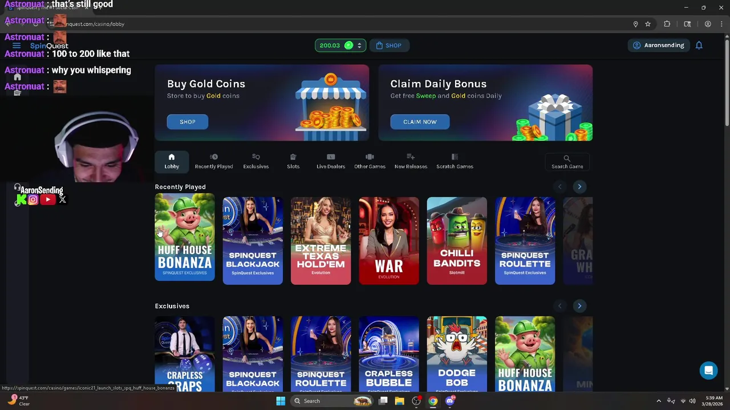Viewport: 730px width, 410px height.
Task: Select the Lobby tab
Action: click(172, 161)
